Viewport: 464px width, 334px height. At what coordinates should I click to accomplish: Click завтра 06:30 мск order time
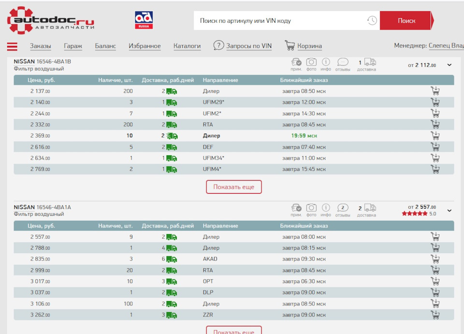304,282
